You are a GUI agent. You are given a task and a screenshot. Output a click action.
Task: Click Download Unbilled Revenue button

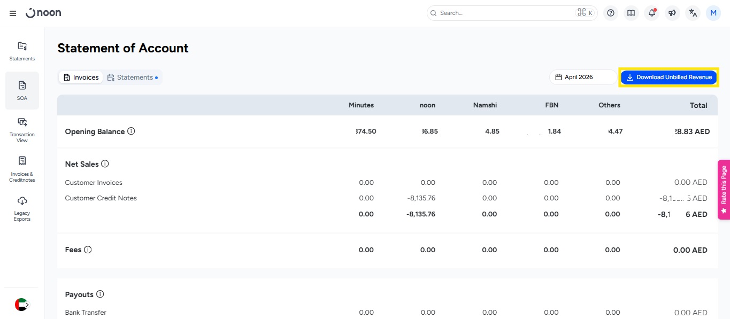[x=668, y=77]
